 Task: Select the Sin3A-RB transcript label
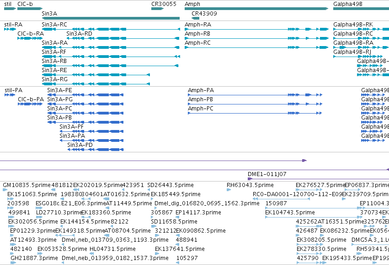click(x=54, y=61)
